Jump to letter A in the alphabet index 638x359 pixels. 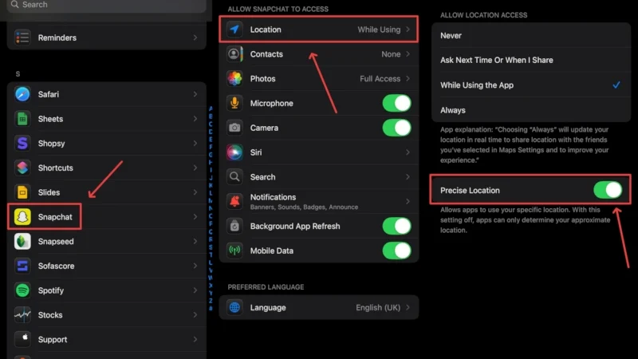click(211, 108)
